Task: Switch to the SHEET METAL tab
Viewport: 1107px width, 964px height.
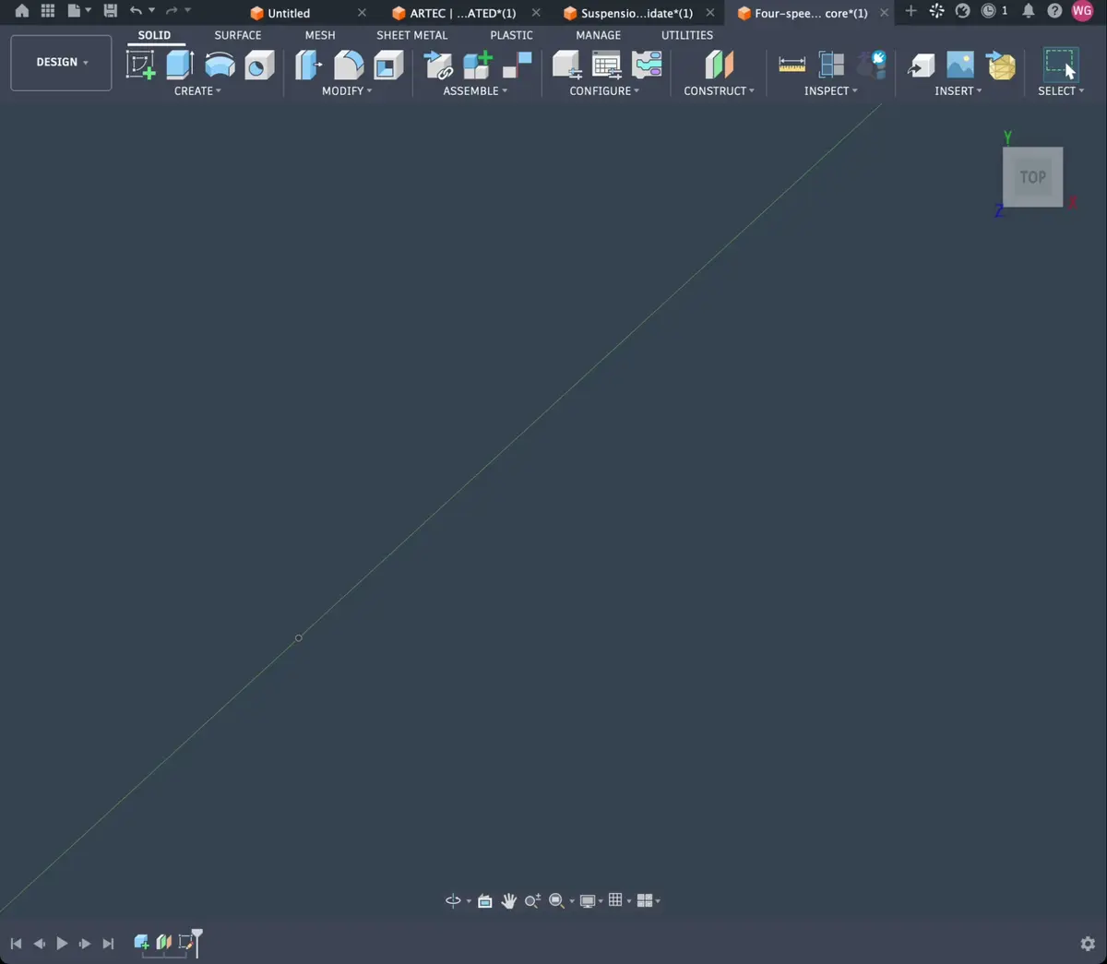Action: coord(411,35)
